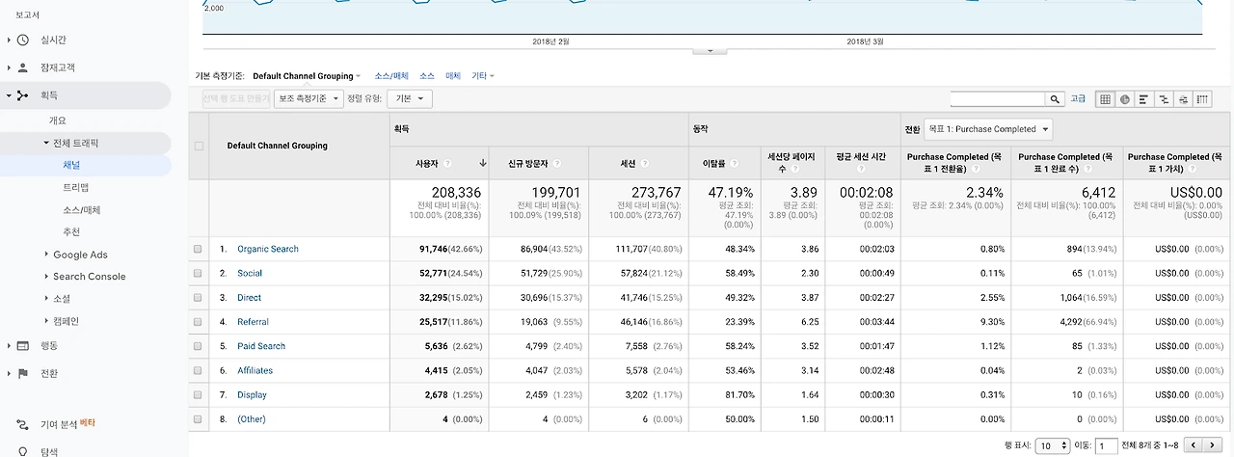The height and width of the screenshot is (457, 1234).
Task: Select the 채널 report in sidebar
Action: pyautogui.click(x=71, y=165)
